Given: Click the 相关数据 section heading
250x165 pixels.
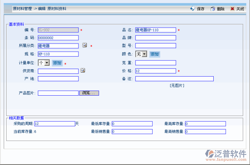Looking at the screenshot, I should click(x=16, y=118).
